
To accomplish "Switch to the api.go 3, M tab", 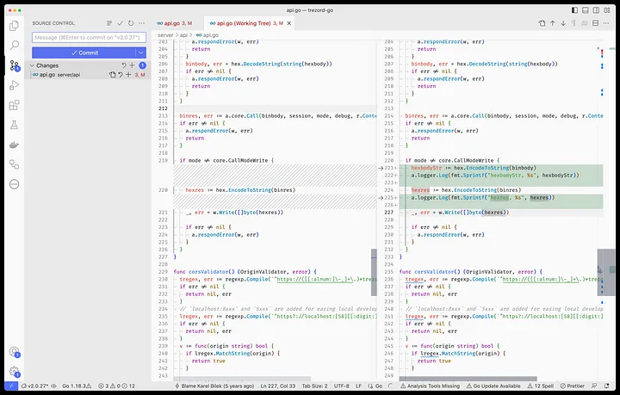I will pyautogui.click(x=174, y=23).
